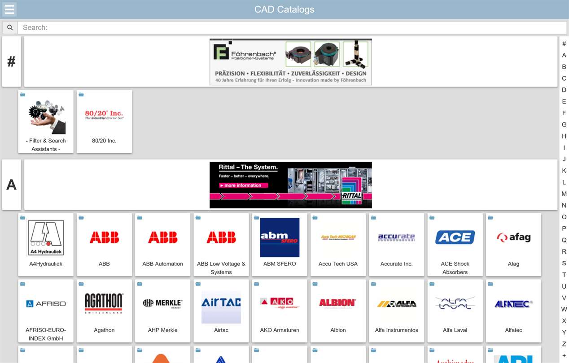The height and width of the screenshot is (363, 569).
Task: Jump to letter V in the index
Action: [564, 298]
